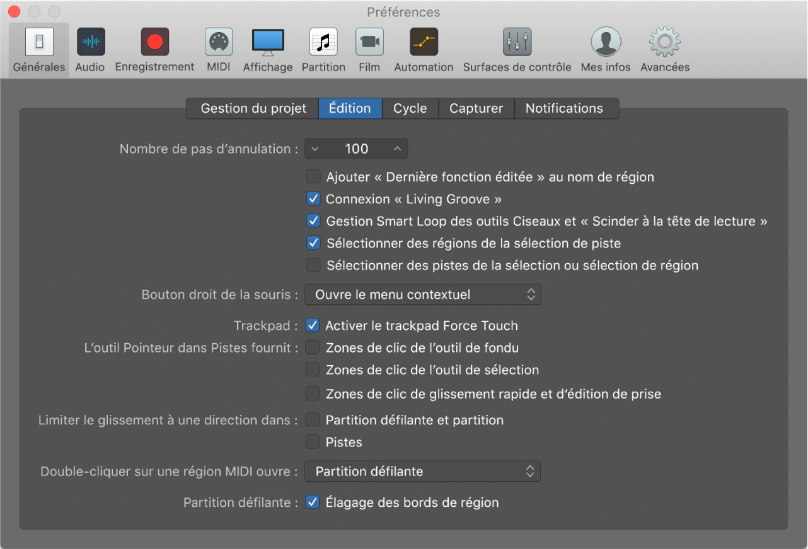The height and width of the screenshot is (549, 808).
Task: Uncheck Sélectionner des régions de la sélection de piste
Action: tap(313, 243)
